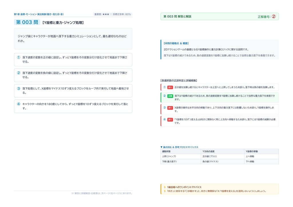
Task: Click the 第 003 問 question number badge
Action: (x=27, y=22)
